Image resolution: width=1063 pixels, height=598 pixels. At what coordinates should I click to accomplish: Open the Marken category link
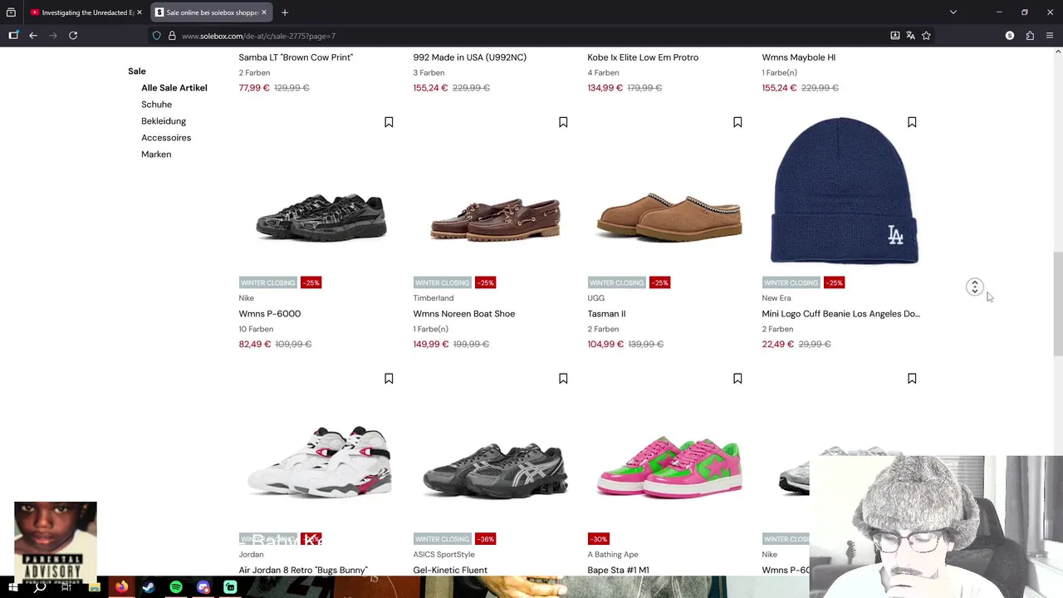point(156,154)
